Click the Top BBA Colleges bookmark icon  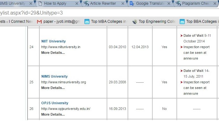tap(182, 22)
